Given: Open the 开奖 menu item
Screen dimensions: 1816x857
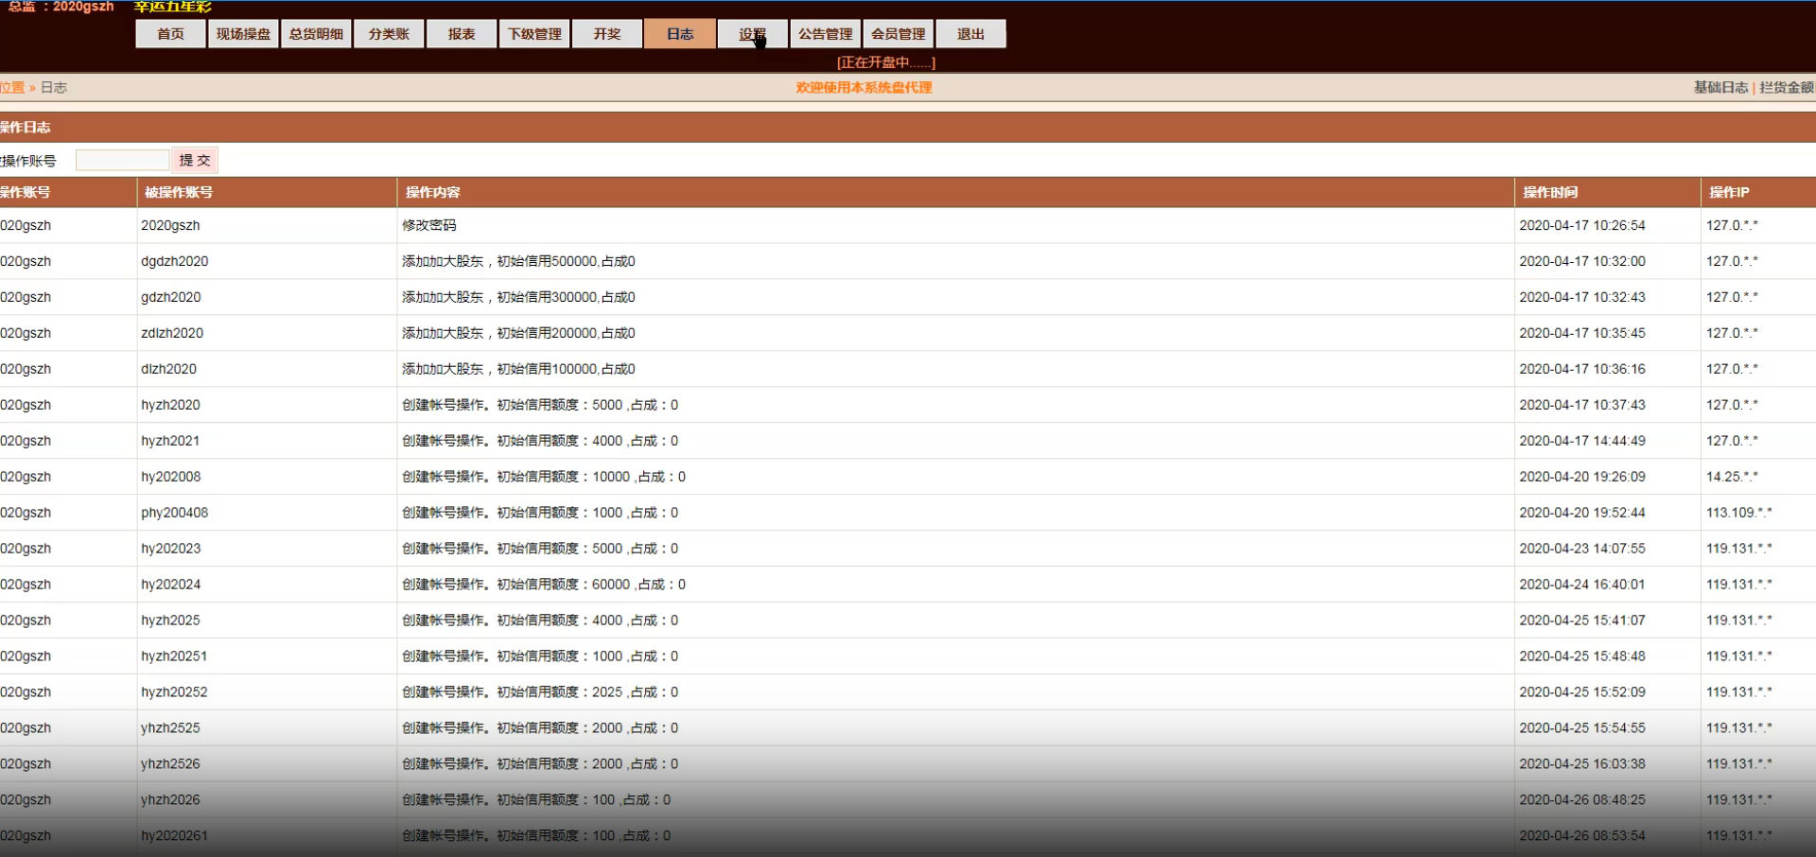Looking at the screenshot, I should (607, 34).
